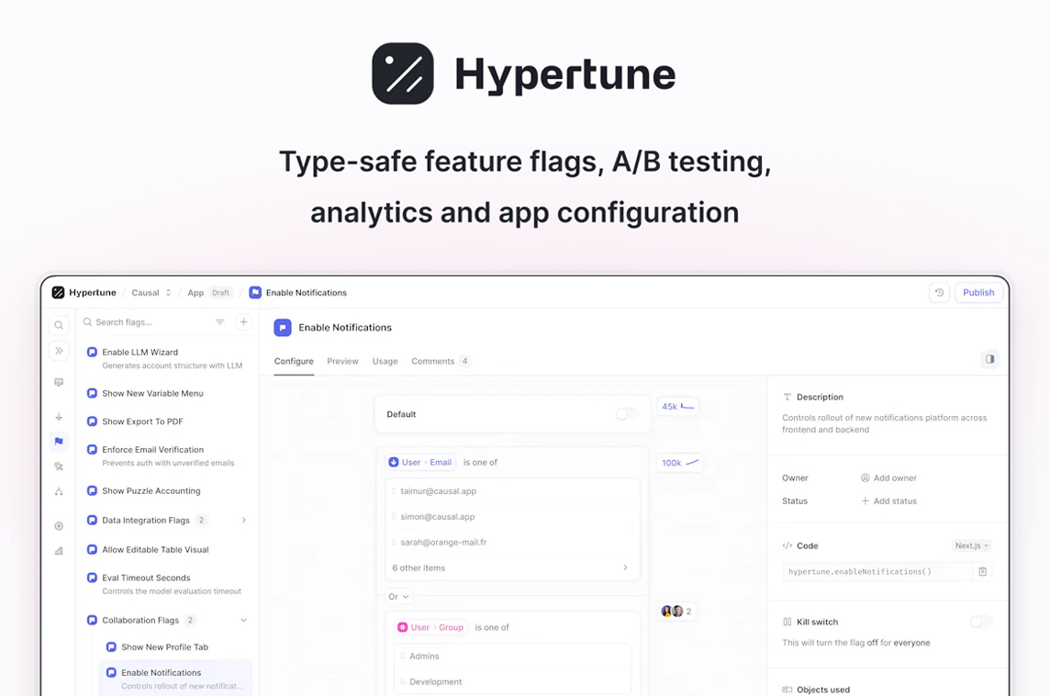The width and height of the screenshot is (1050, 696).
Task: Open the Next.js framework dropdown
Action: tap(972, 546)
